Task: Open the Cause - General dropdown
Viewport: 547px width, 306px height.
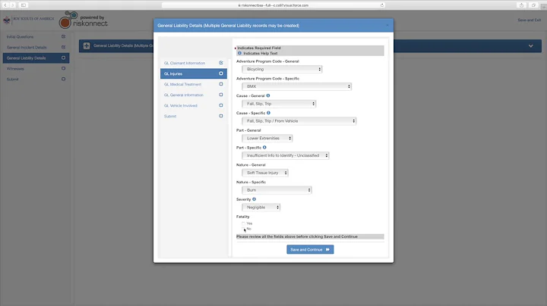Action: (279, 104)
